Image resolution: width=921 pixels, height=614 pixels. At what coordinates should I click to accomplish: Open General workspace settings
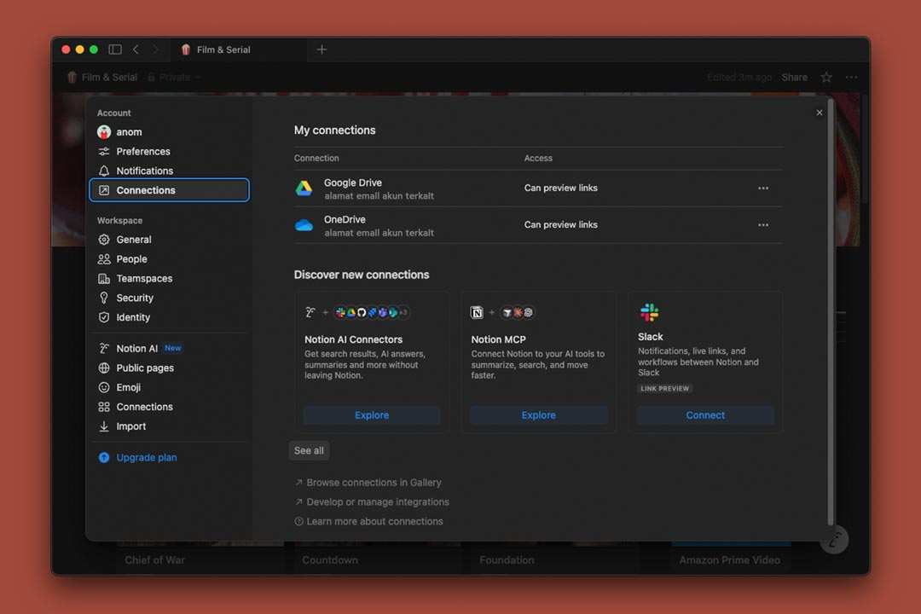[x=169, y=239]
